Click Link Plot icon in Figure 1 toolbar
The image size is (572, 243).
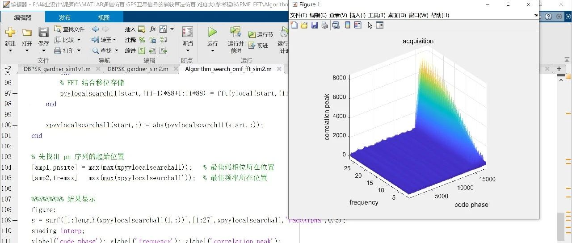pyautogui.click(x=336, y=25)
